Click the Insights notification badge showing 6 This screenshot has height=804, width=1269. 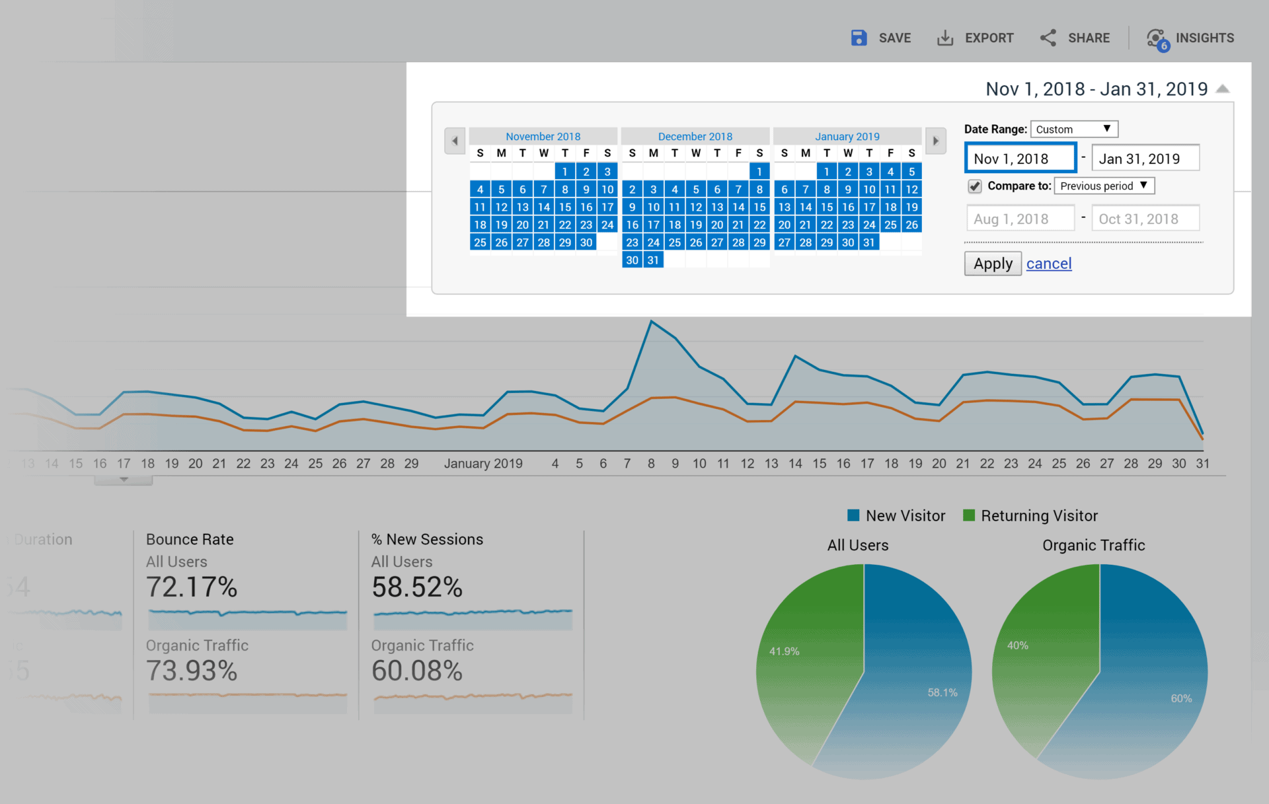[1163, 45]
